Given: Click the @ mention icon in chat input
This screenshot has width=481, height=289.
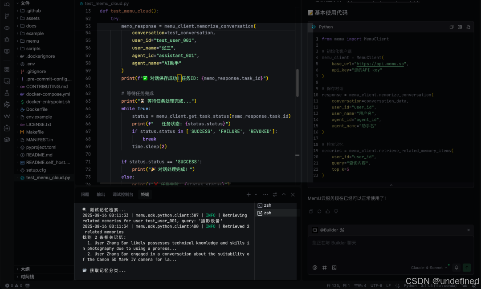Looking at the screenshot, I should (315, 268).
